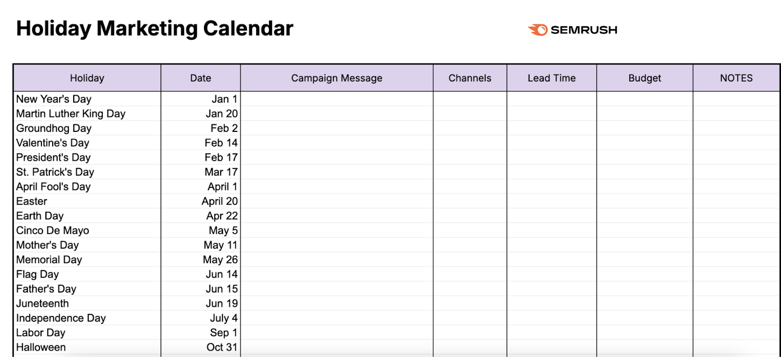Select the Juneteenth holiday cell

42,304
